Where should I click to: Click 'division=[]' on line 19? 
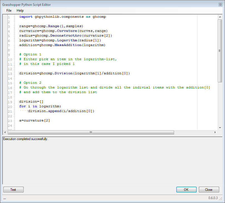(x=31, y=102)
